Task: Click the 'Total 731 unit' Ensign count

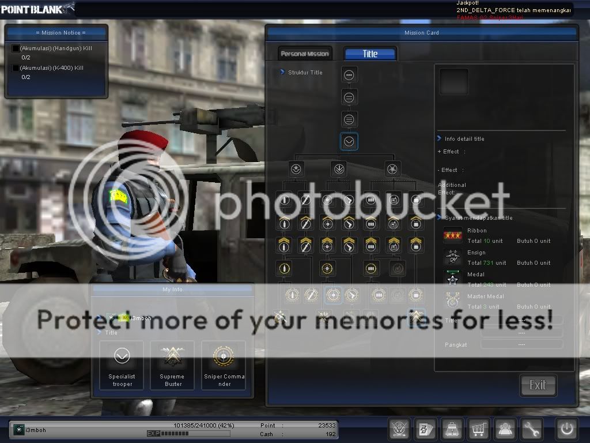Action: click(x=486, y=262)
